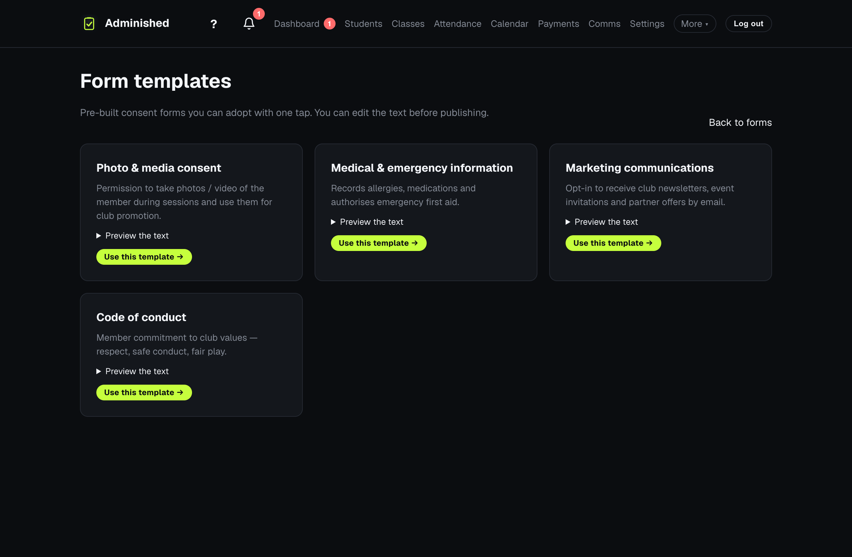Open the Comms nav item
The image size is (852, 557).
604,24
